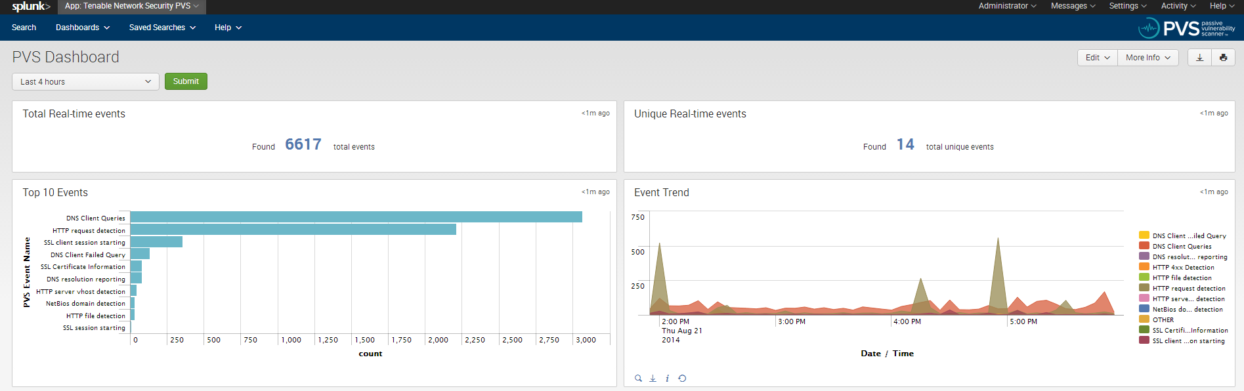1244x391 pixels.
Task: Select the HTTP file detection axis label
Action: [x=96, y=316]
